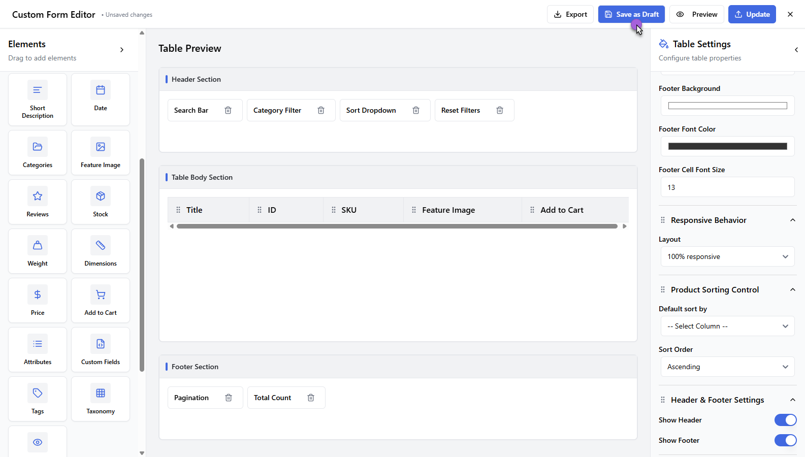This screenshot has height=457, width=805.
Task: Open the form Preview
Action: 697,14
